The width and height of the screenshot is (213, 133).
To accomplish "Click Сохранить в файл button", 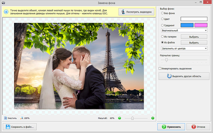I will [x=20, y=127].
